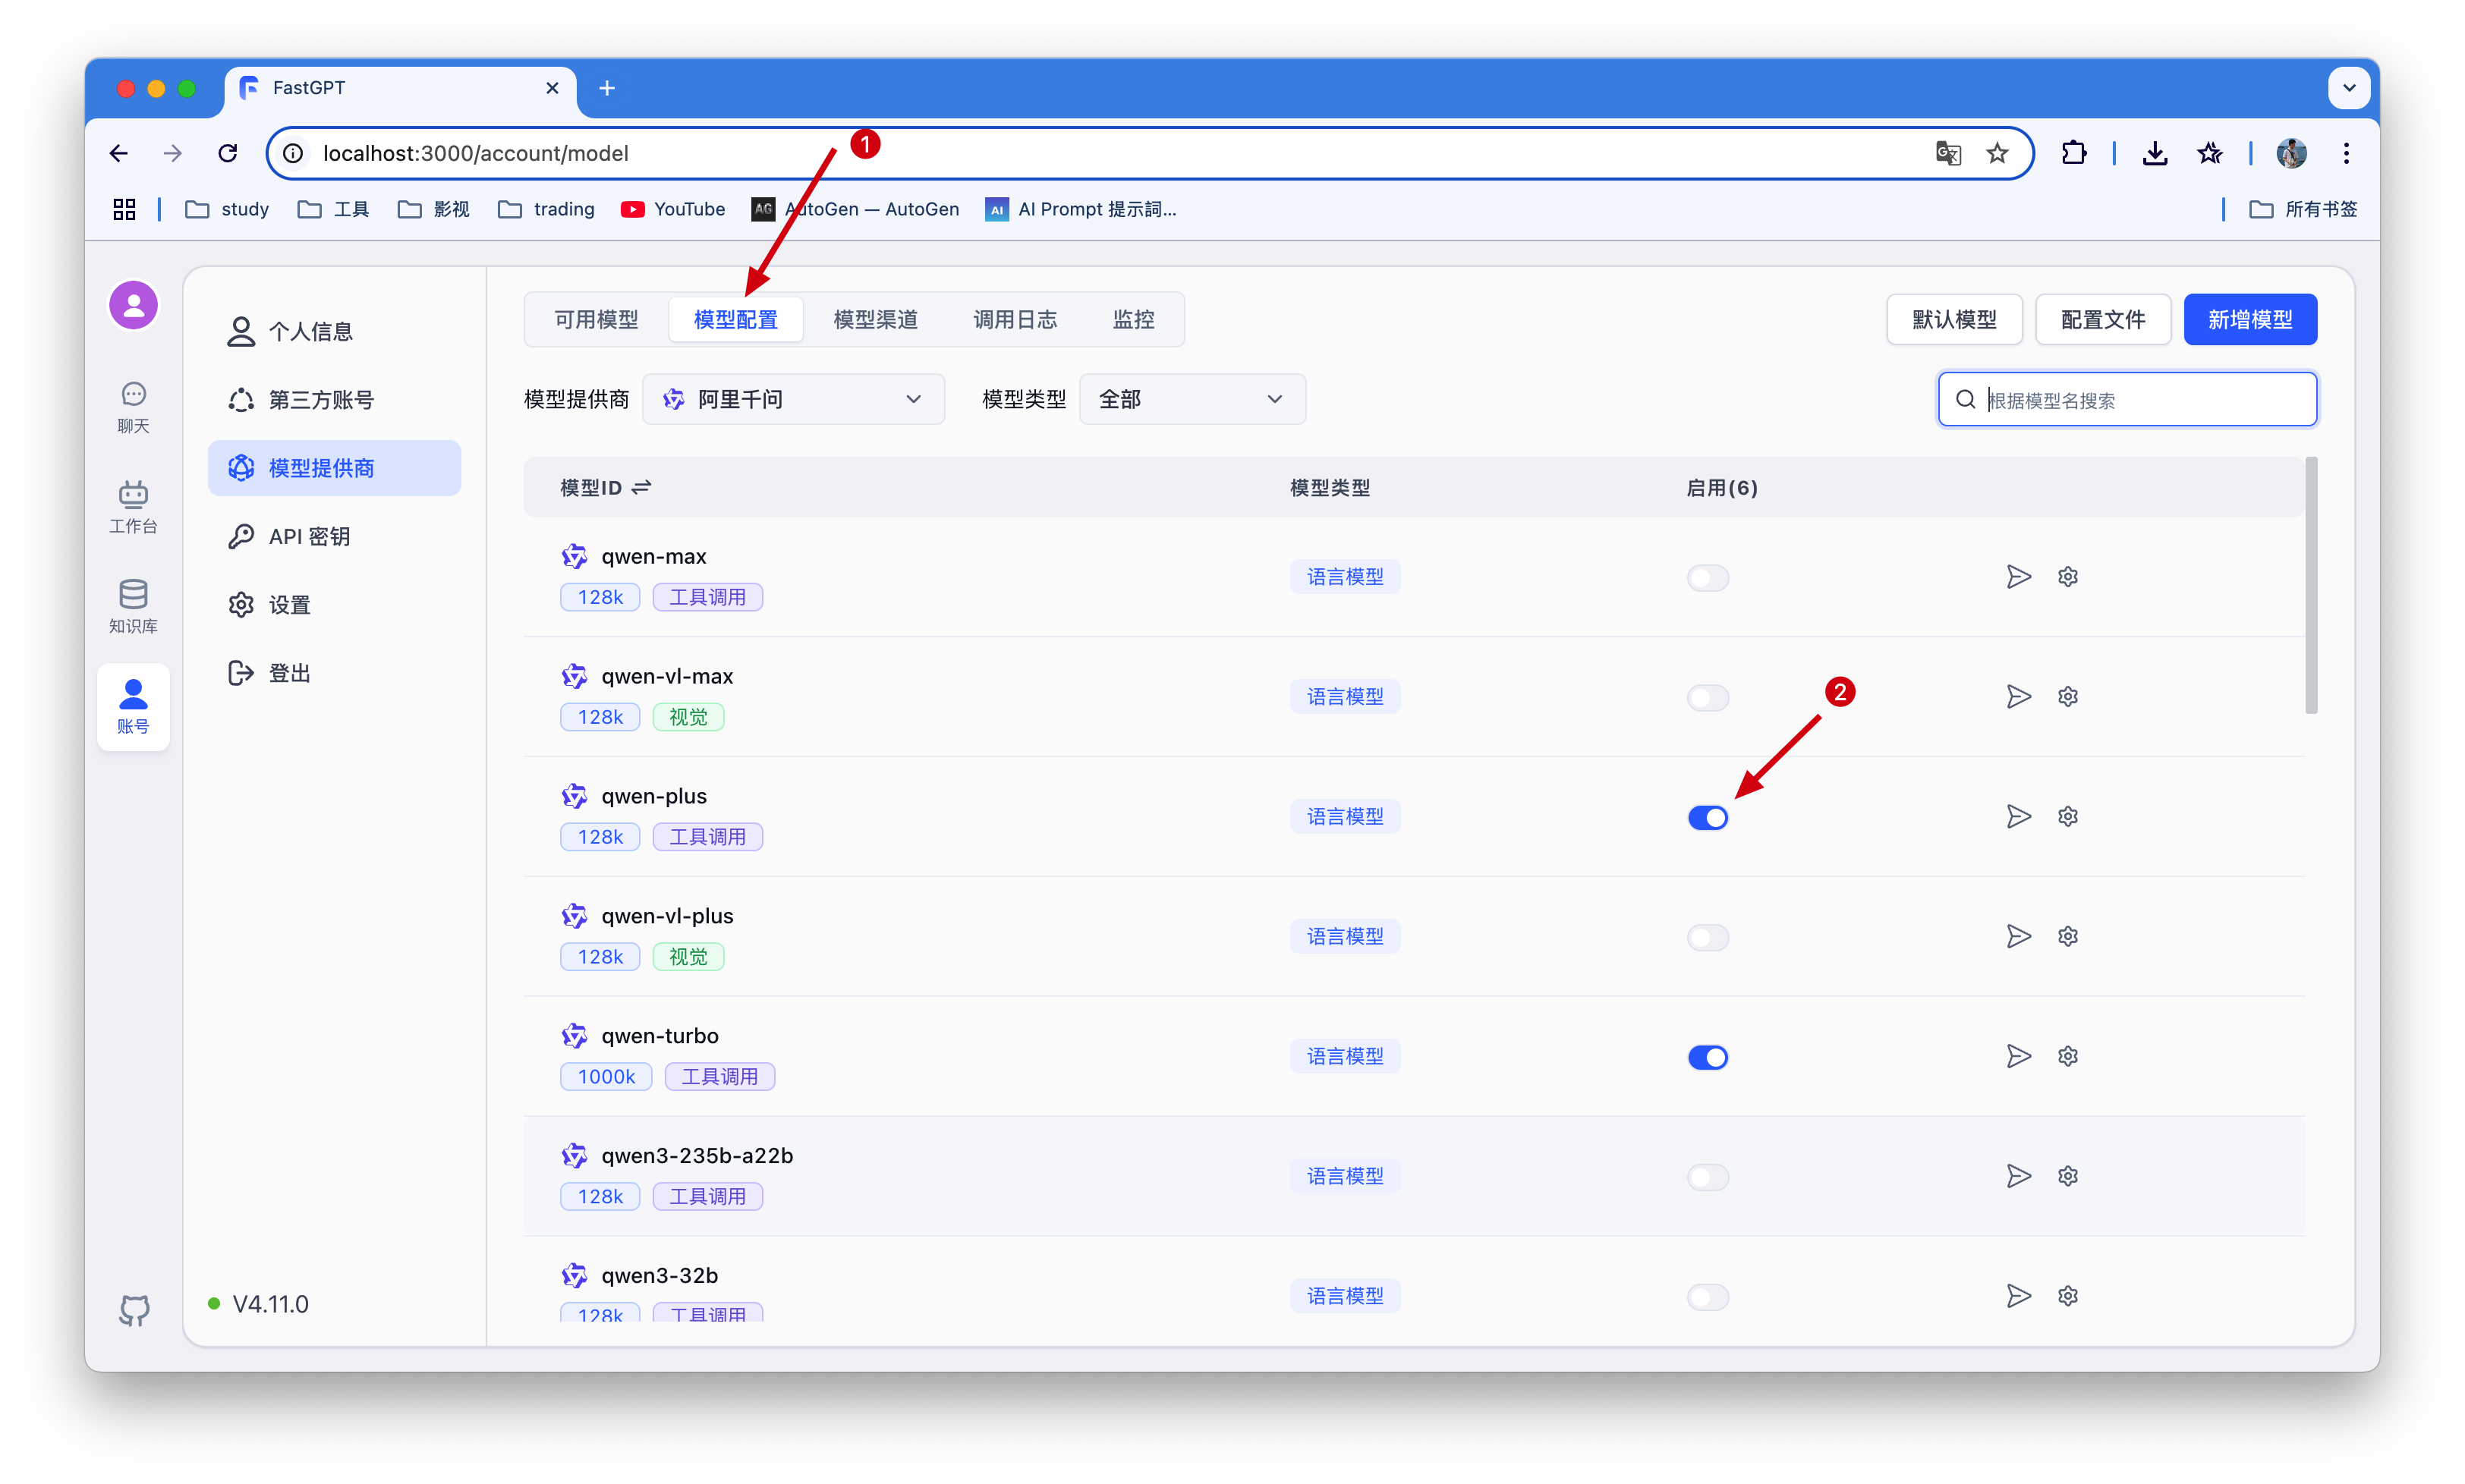Click the 新增模型 button
This screenshot has height=1484, width=2465.
pos(2249,319)
